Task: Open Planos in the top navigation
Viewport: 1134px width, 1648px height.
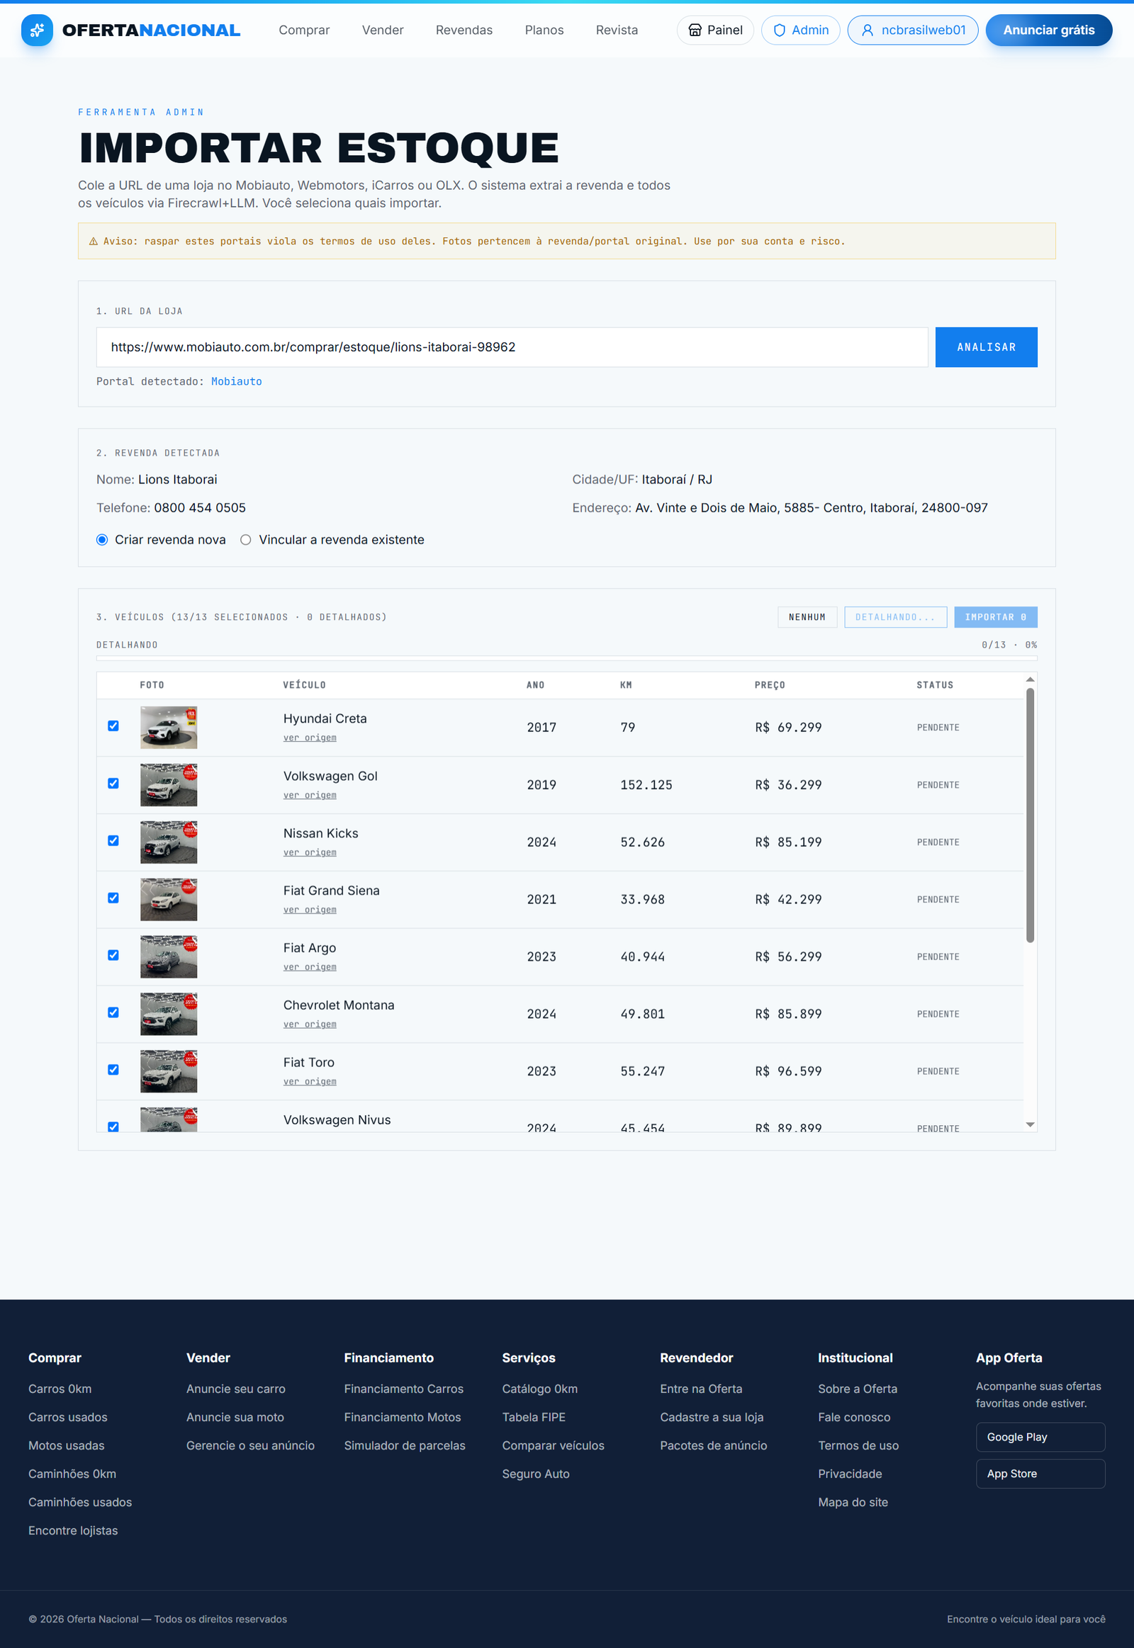Action: click(x=544, y=30)
